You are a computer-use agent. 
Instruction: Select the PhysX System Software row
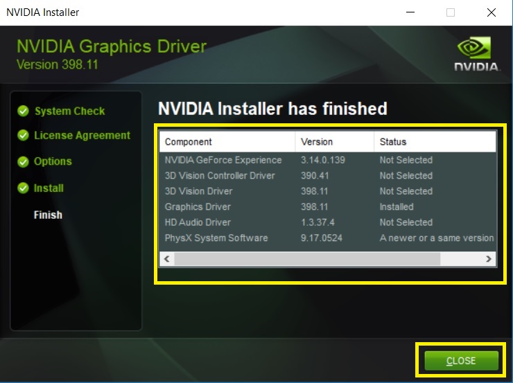(x=327, y=238)
